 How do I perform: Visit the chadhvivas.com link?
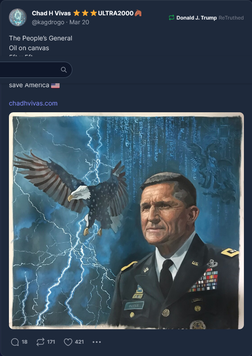33,103
